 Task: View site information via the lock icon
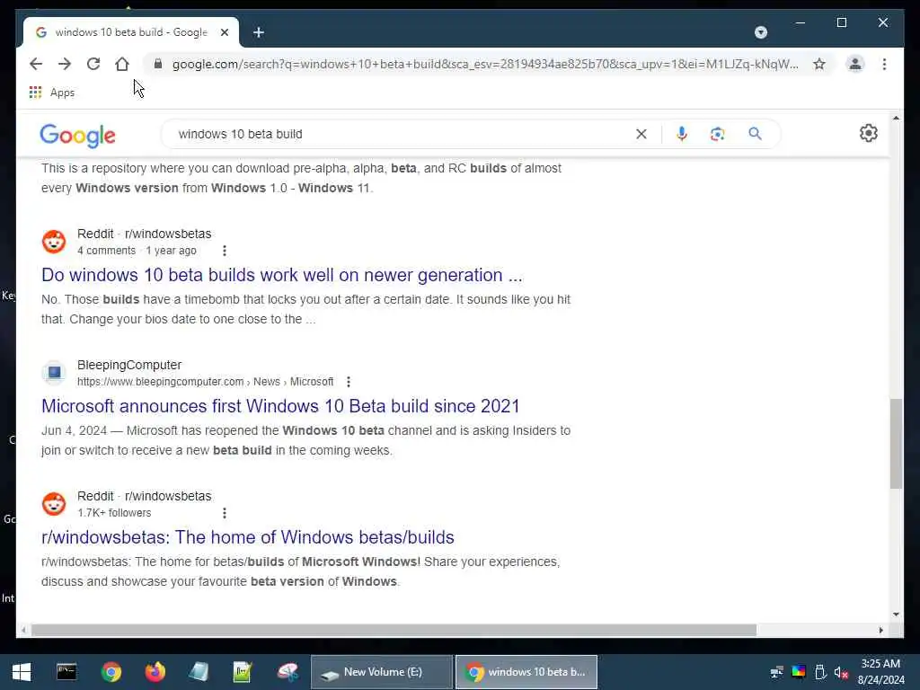158,64
